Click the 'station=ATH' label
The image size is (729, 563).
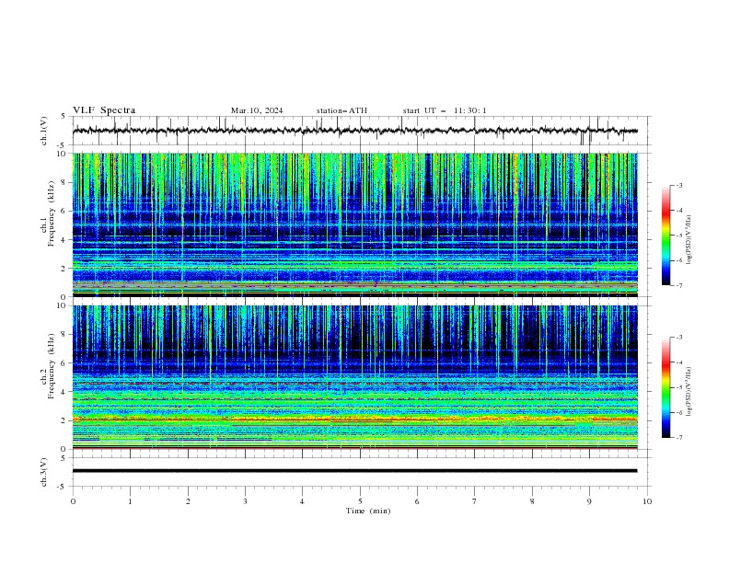[341, 110]
